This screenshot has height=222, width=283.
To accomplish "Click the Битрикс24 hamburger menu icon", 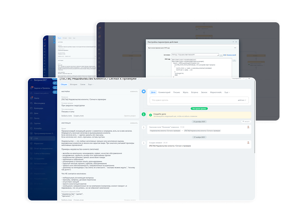I will click(31, 80).
